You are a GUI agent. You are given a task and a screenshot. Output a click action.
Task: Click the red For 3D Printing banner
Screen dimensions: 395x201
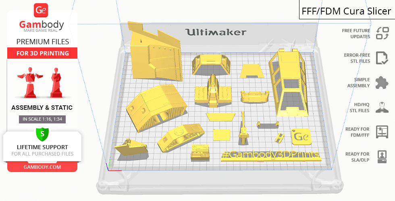click(x=42, y=53)
